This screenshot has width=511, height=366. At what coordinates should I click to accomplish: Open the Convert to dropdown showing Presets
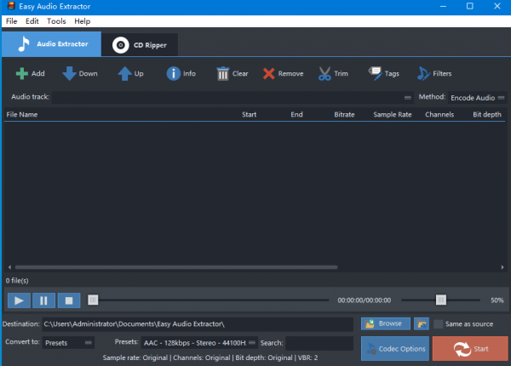coord(68,342)
